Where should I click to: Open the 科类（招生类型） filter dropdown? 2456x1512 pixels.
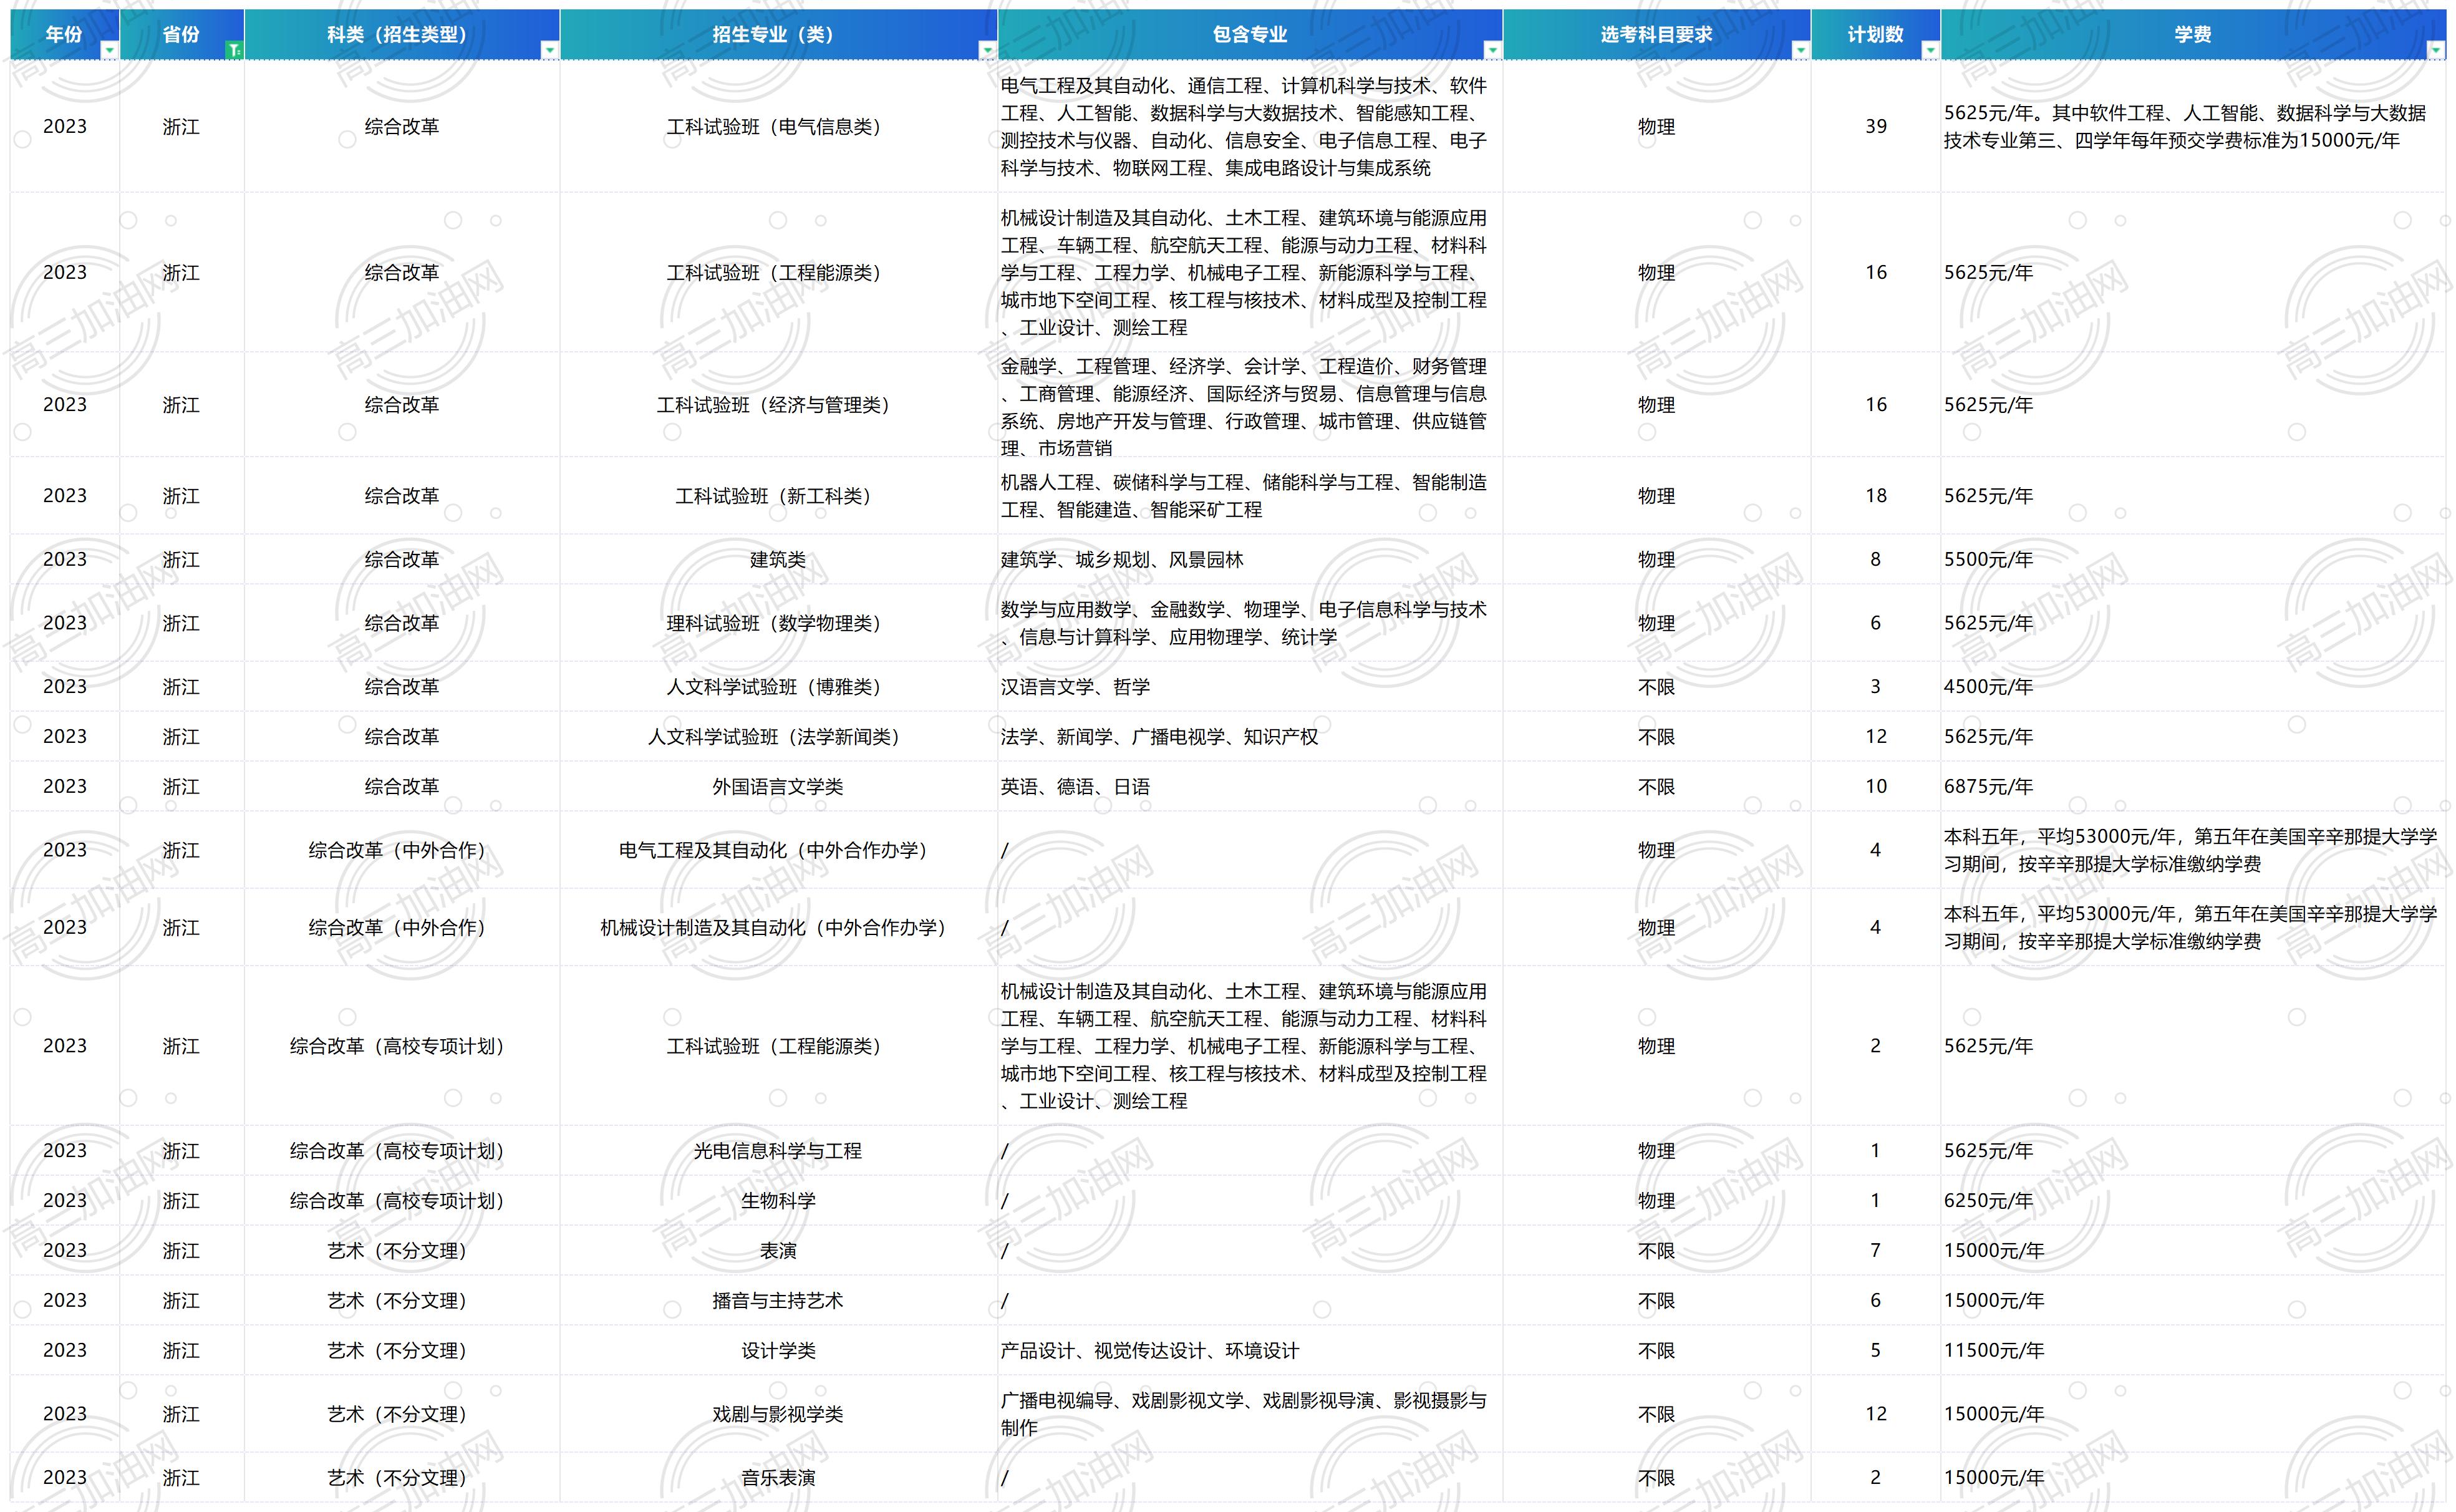(x=549, y=50)
